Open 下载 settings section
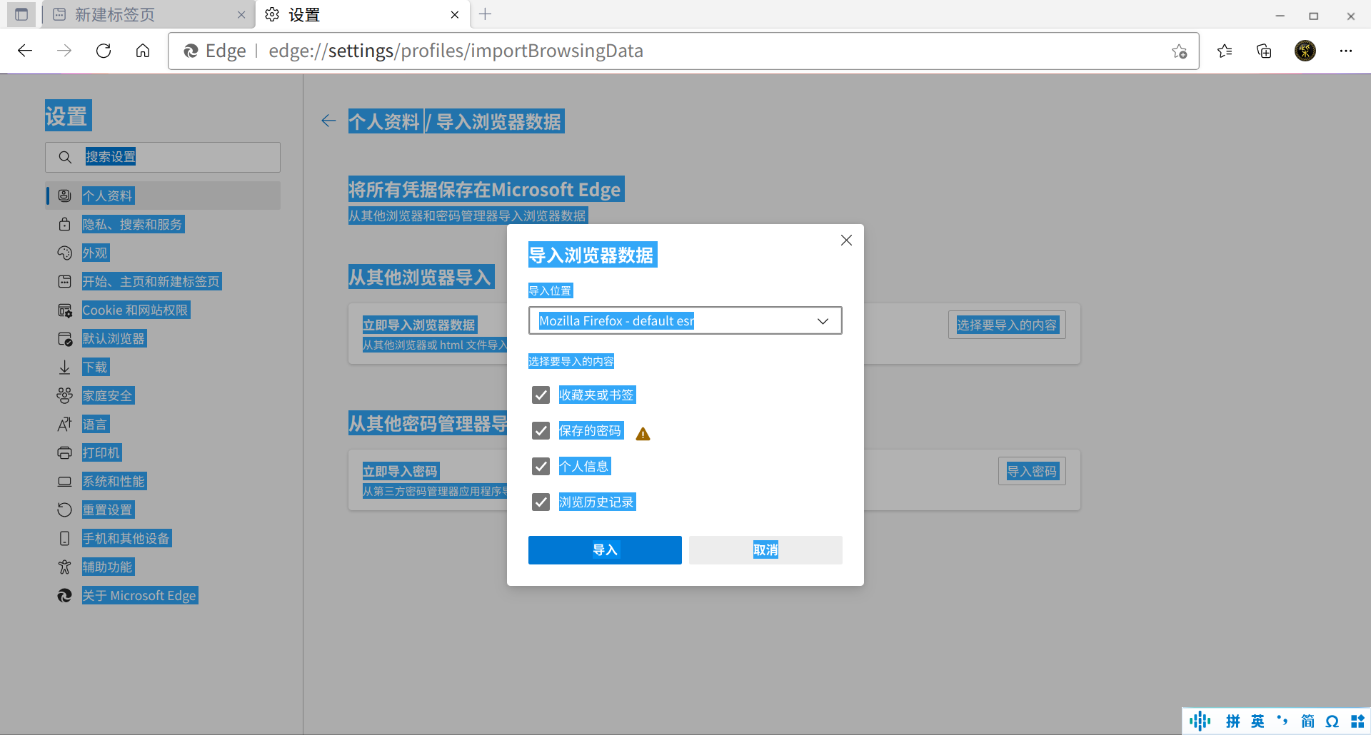 (x=164, y=367)
